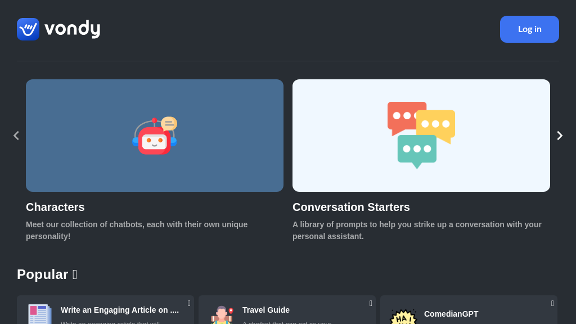Click the Travel Guide backpacker icon
Viewport: 576px width, 324px height.
point(222,315)
